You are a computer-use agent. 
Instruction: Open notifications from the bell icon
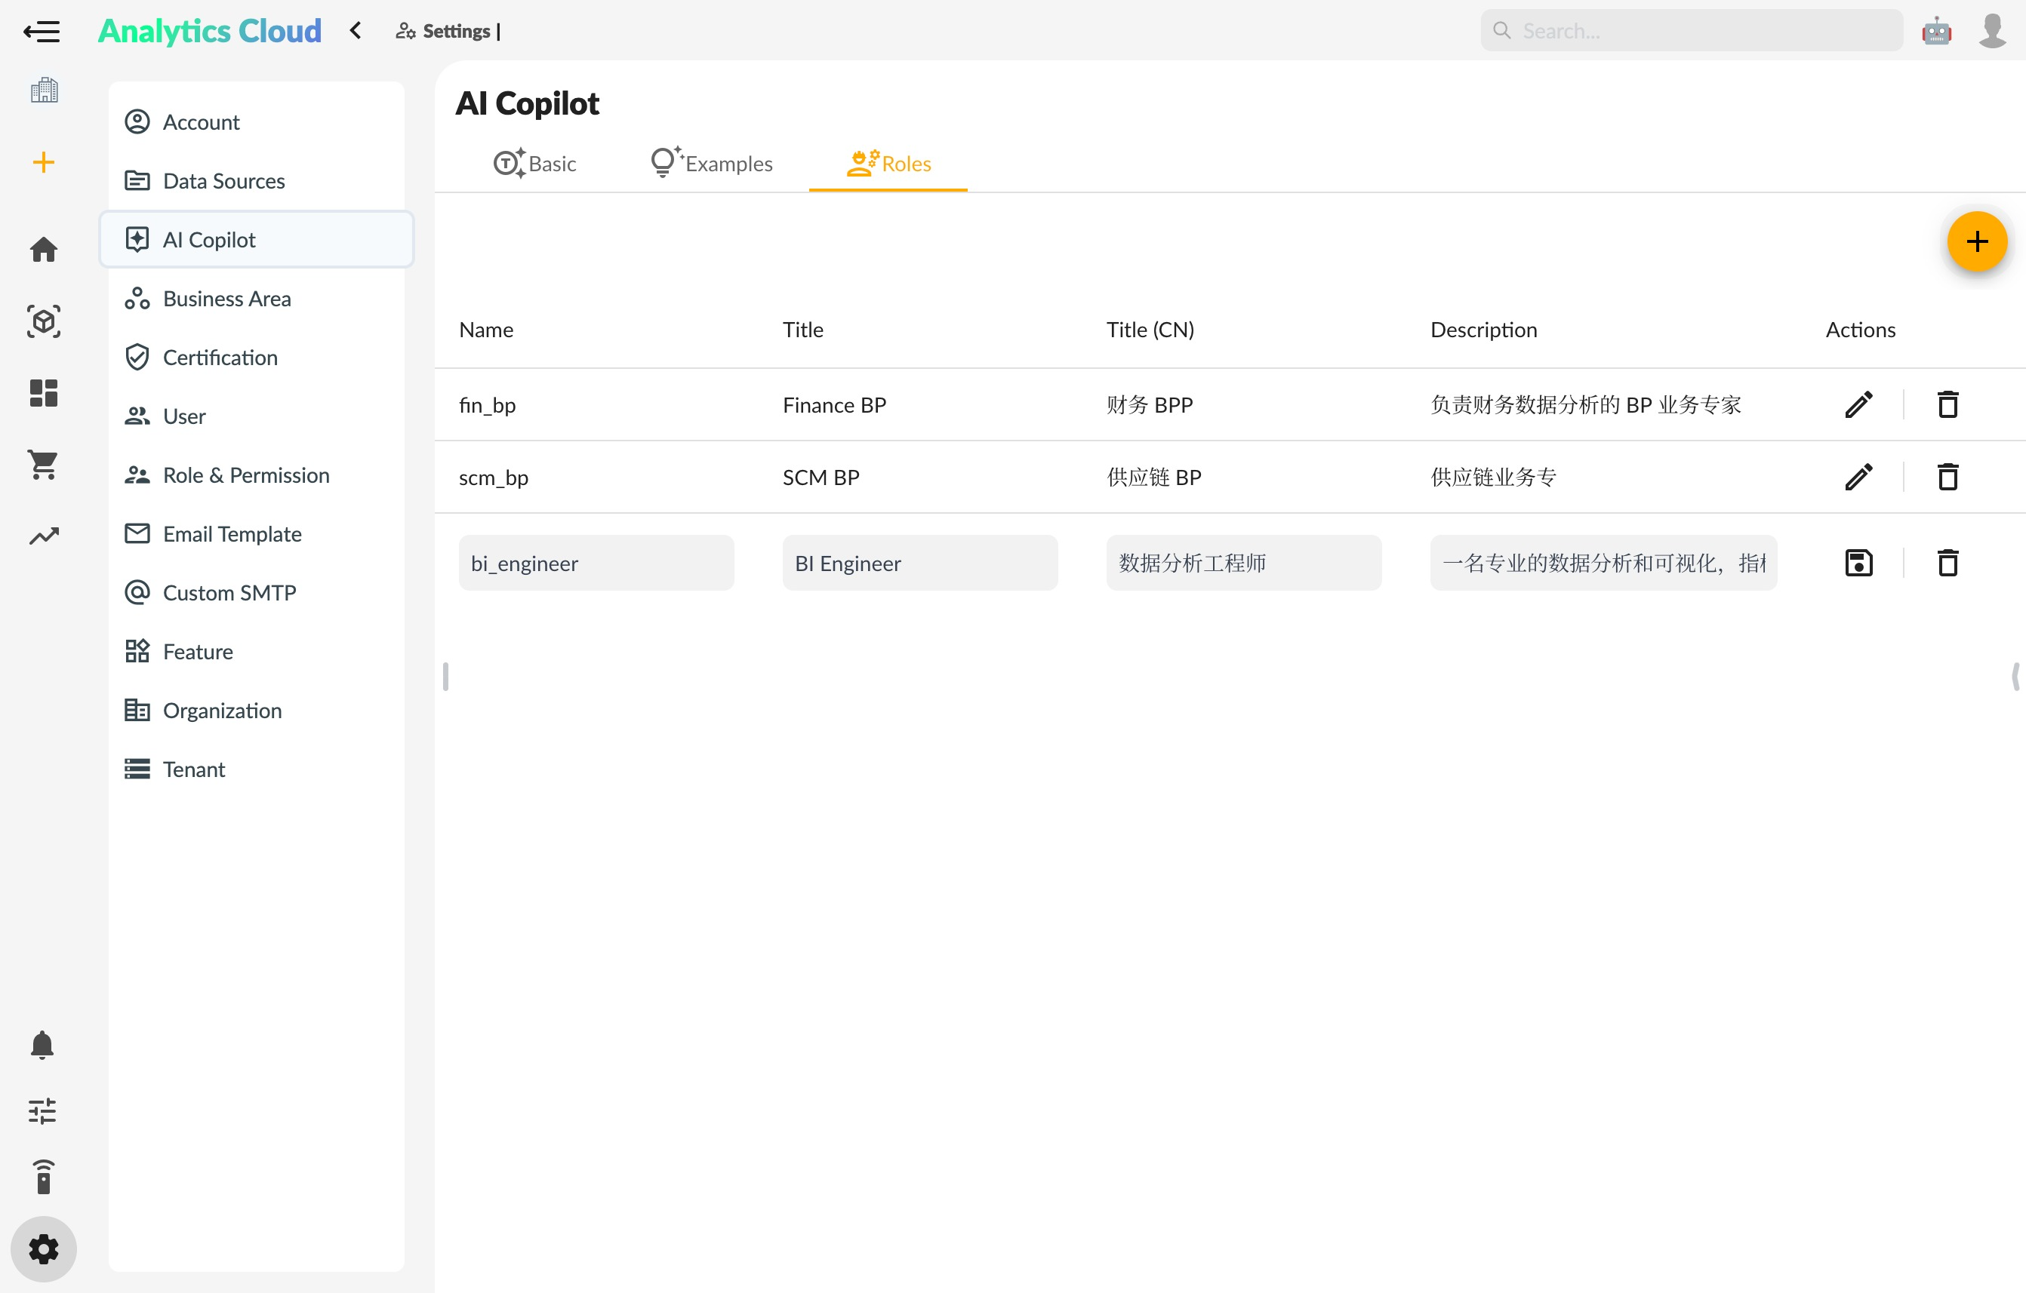pyautogui.click(x=43, y=1045)
